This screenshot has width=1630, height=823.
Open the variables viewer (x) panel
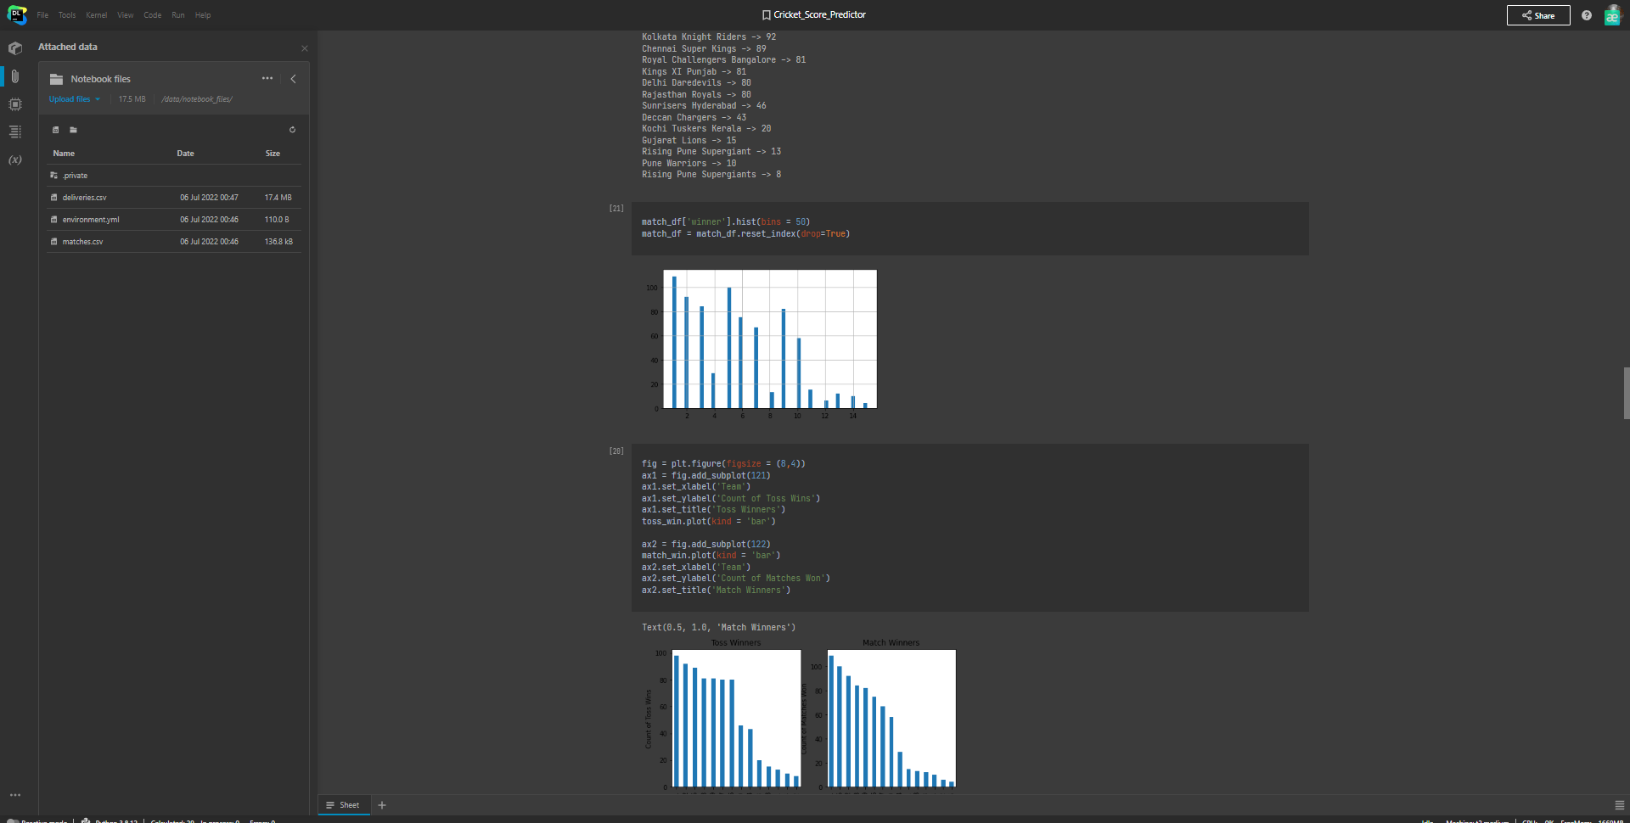click(x=14, y=160)
